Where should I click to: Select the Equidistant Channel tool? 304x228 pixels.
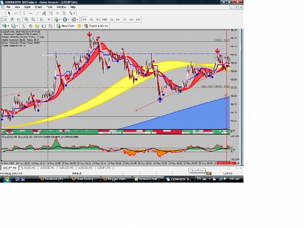pos(44,13)
